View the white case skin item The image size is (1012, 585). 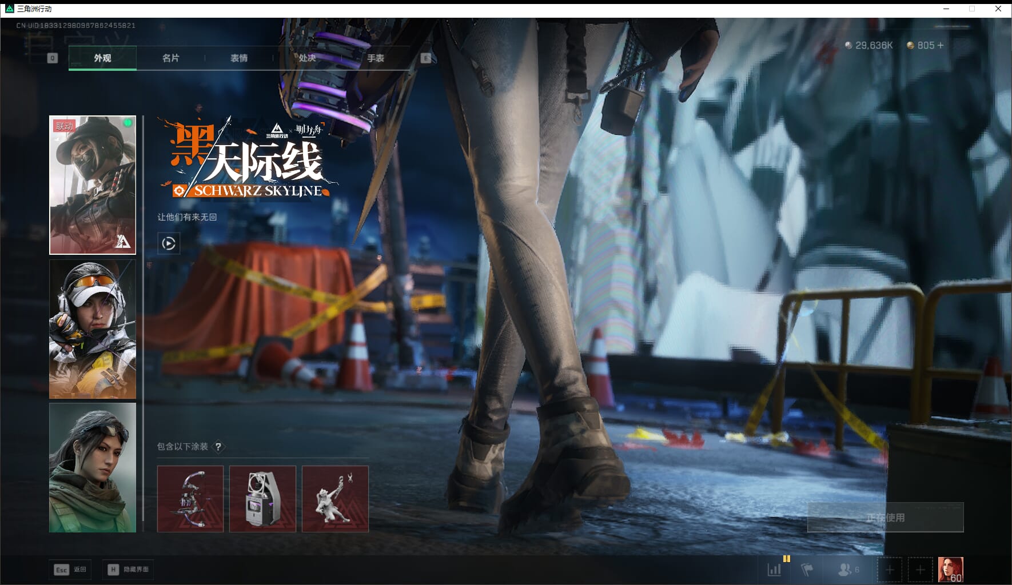point(262,499)
